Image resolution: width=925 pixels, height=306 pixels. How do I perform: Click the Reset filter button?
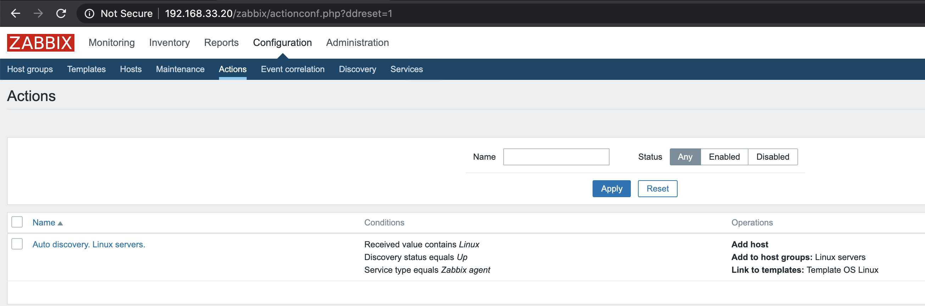(x=657, y=189)
